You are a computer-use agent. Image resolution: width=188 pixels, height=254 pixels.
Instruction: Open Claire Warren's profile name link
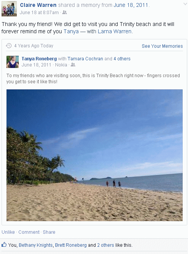coord(38,5)
